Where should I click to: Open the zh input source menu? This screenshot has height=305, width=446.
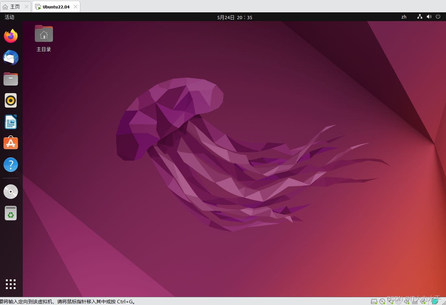point(404,17)
